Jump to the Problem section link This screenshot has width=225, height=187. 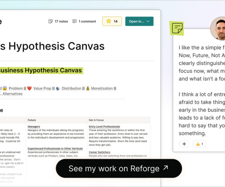click(16, 88)
